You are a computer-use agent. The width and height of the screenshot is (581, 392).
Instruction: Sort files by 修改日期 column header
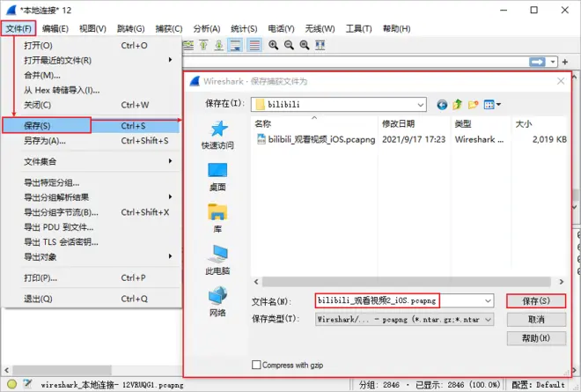click(415, 124)
